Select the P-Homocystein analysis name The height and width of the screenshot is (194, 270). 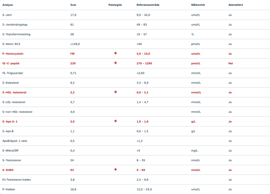(x=13, y=53)
